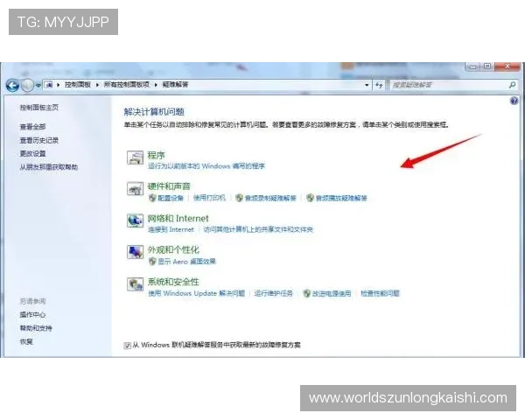The height and width of the screenshot is (420, 525).
Task: Click the 系统和安全性 category icon
Action: click(136, 284)
